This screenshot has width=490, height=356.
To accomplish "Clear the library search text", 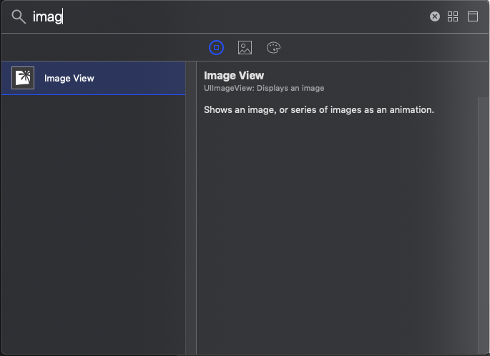I will pyautogui.click(x=434, y=16).
